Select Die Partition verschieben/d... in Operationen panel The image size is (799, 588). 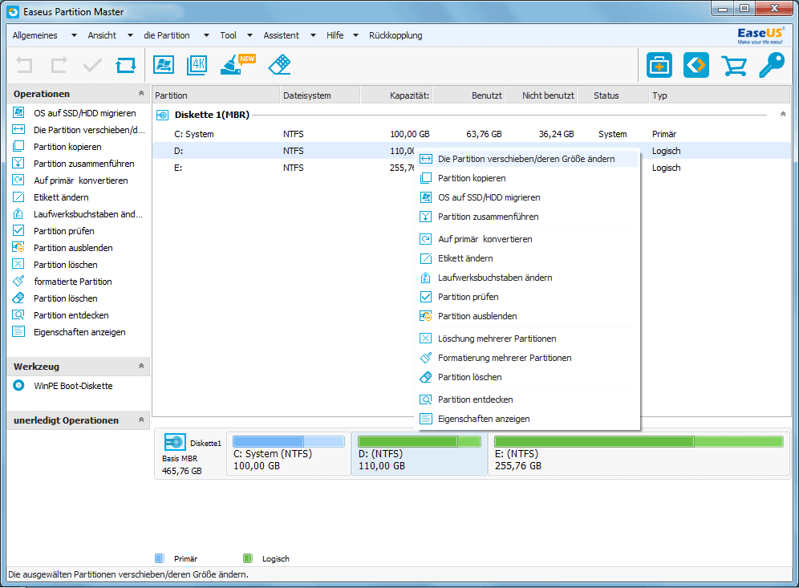89,130
